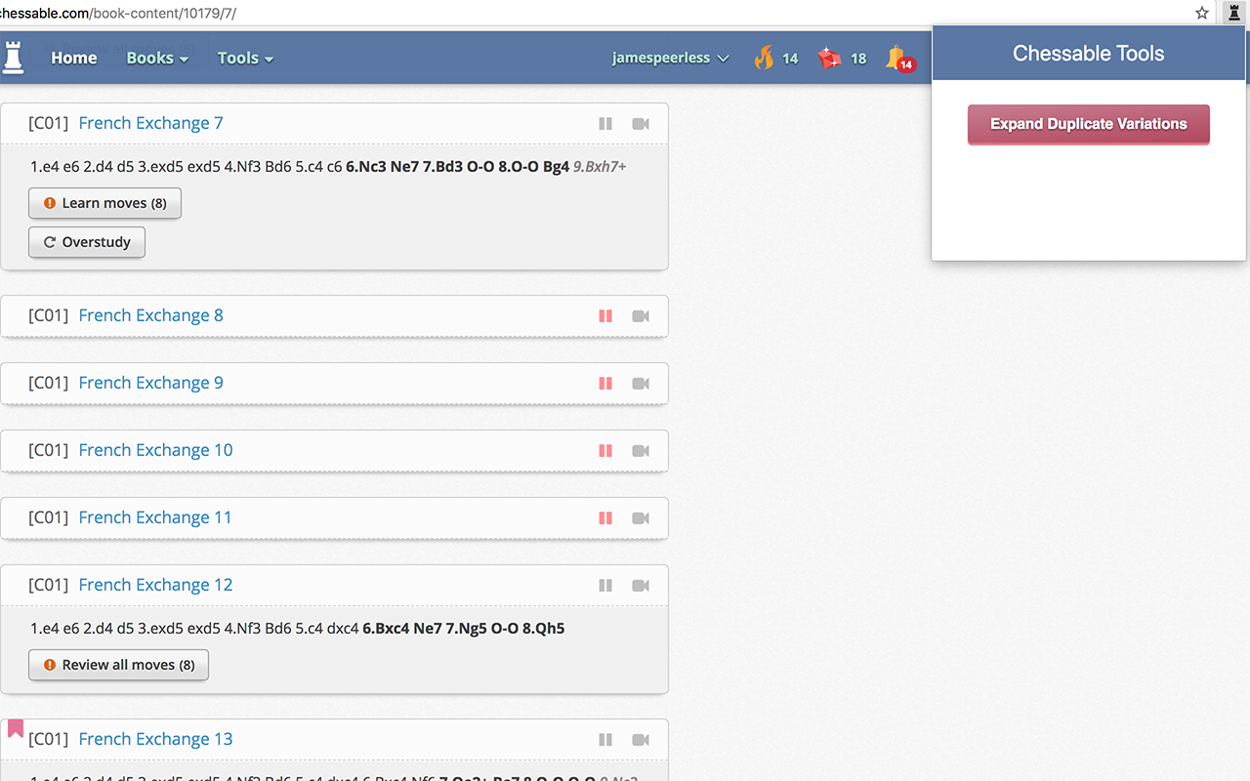The image size is (1250, 781).
Task: Unpause French Exchange 10 variation
Action: 605,451
